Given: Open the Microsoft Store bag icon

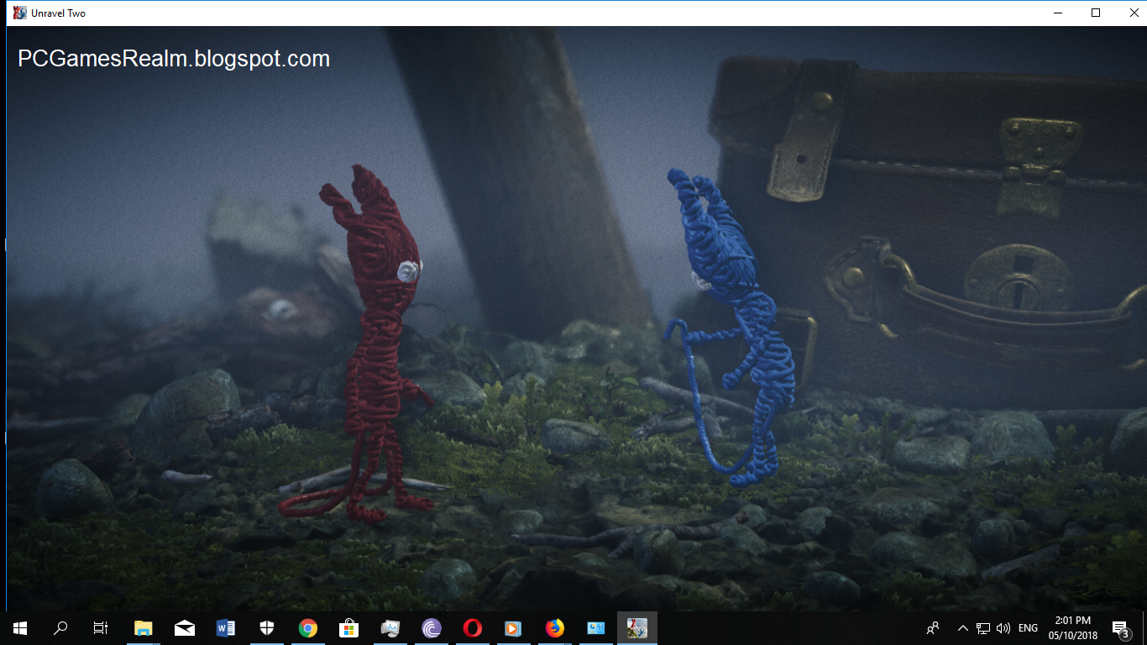Looking at the screenshot, I should [349, 628].
